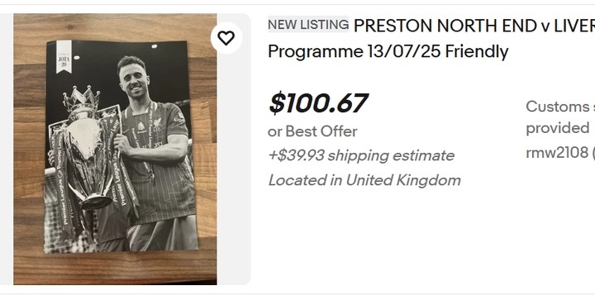Select the "or Best Offer" text
Viewport: 595px width, 300px height.
(x=312, y=131)
